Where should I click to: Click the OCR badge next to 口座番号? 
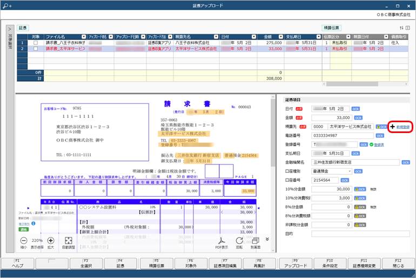click(345, 180)
